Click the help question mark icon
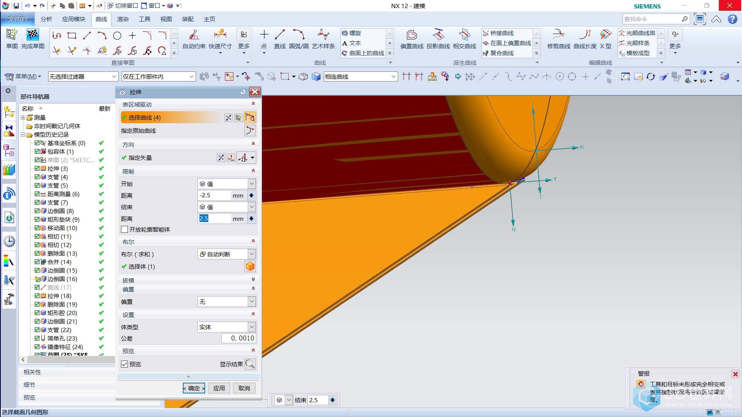Screen dimensions: 742x417 (x=732, y=19)
